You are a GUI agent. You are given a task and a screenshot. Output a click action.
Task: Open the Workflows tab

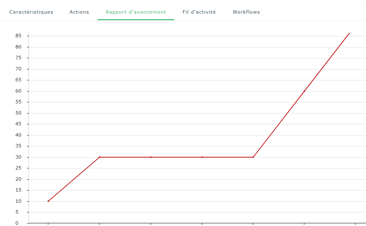[246, 12]
